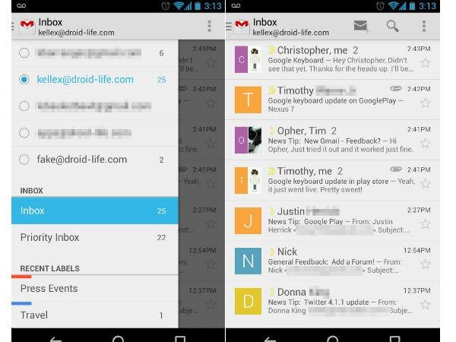456x342 pixels.
Task: Tap the purple C avatar for Christopher
Action: pos(242,59)
